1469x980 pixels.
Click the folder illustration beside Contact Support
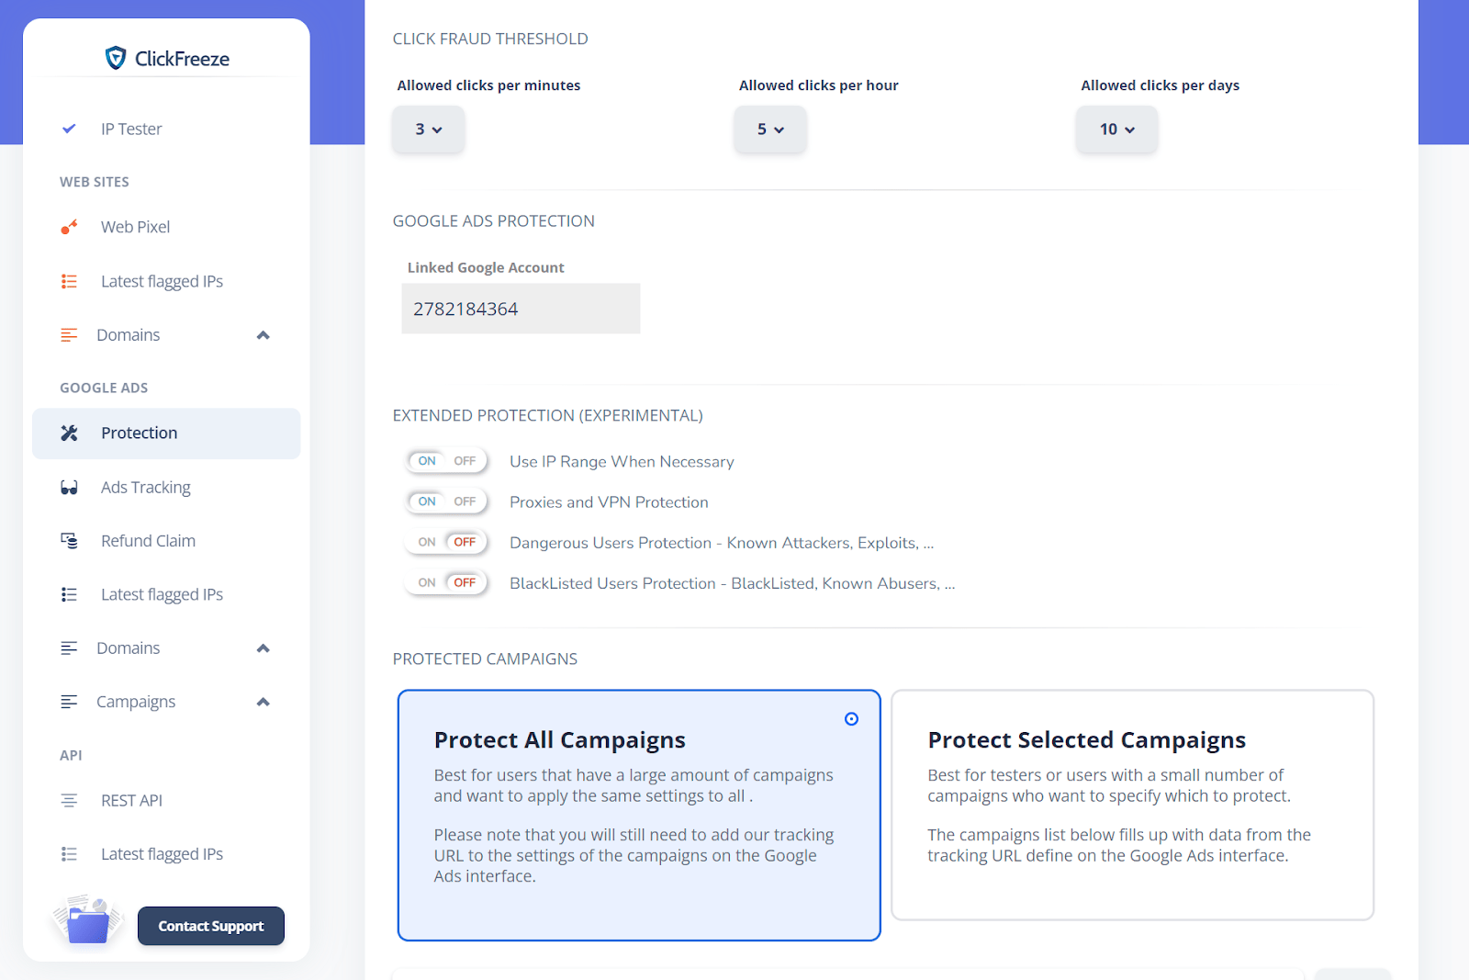[88, 921]
